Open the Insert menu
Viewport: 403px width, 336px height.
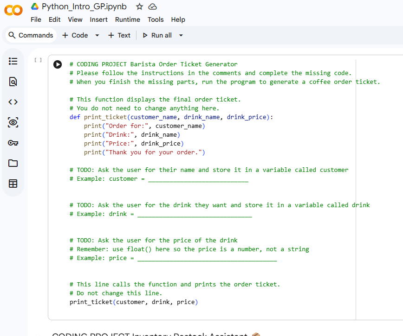click(x=99, y=20)
